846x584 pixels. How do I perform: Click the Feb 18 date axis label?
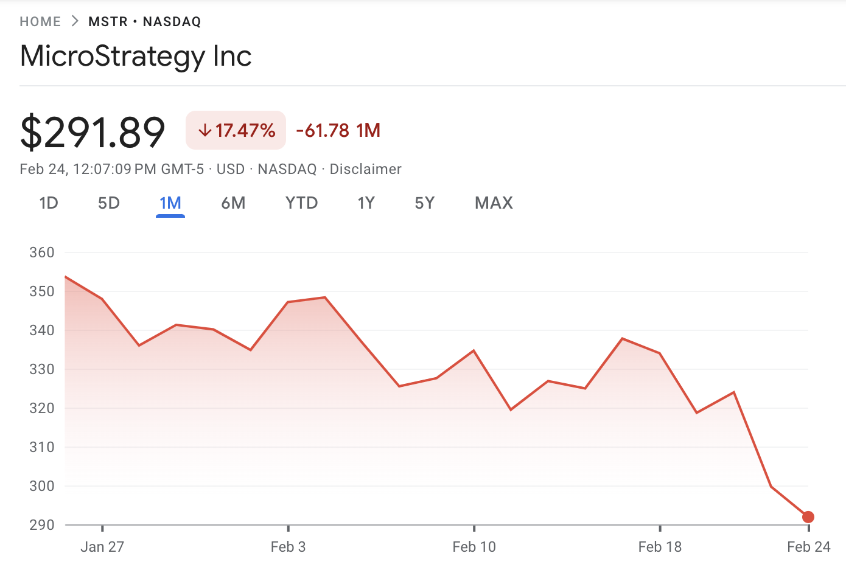pyautogui.click(x=660, y=547)
